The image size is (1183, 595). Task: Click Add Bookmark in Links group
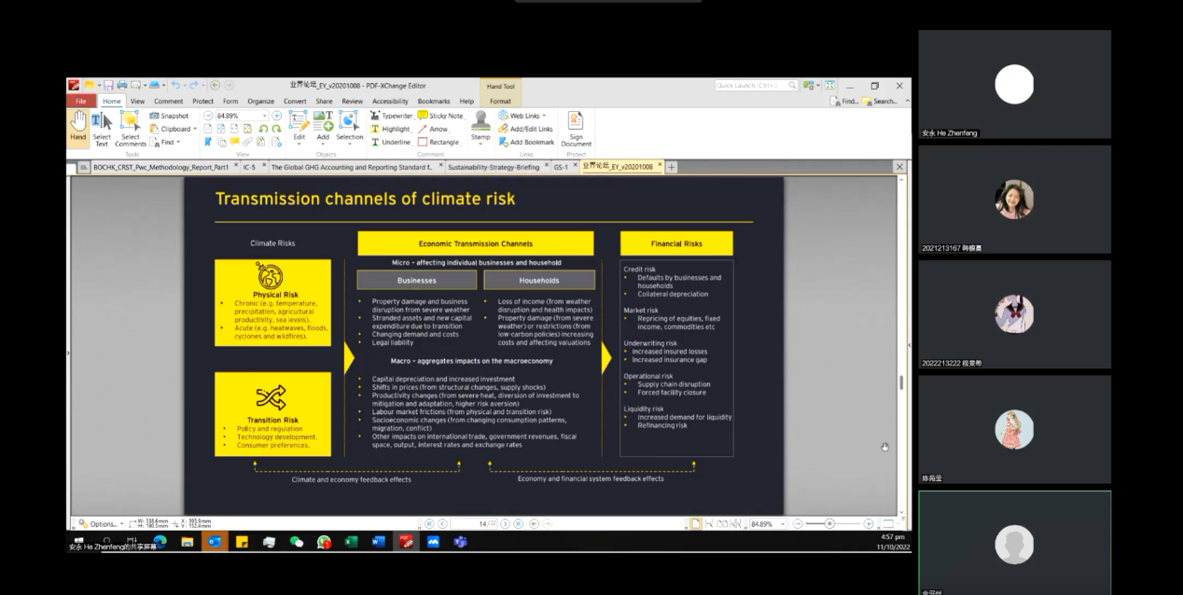tap(526, 142)
